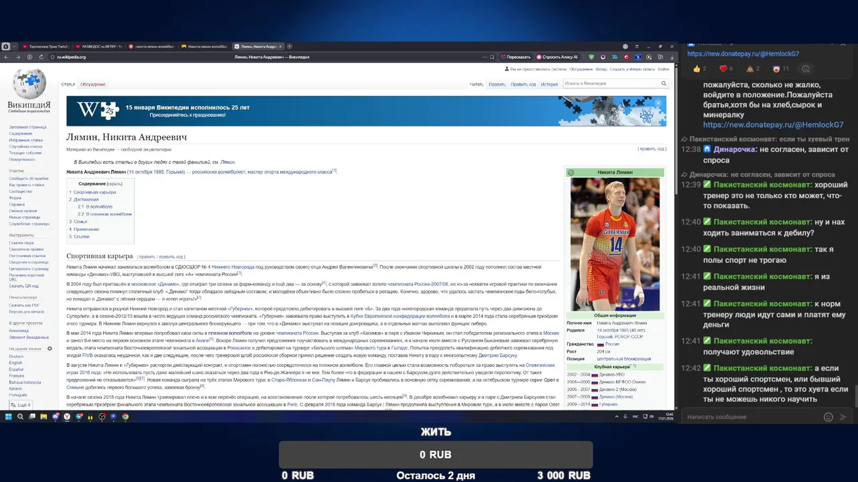The height and width of the screenshot is (482, 858).
Task: Open a new browser tab
Action: tap(290, 46)
